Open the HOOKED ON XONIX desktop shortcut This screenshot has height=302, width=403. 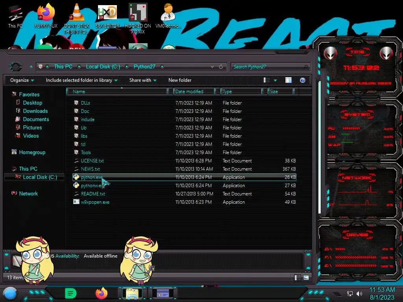[138, 18]
